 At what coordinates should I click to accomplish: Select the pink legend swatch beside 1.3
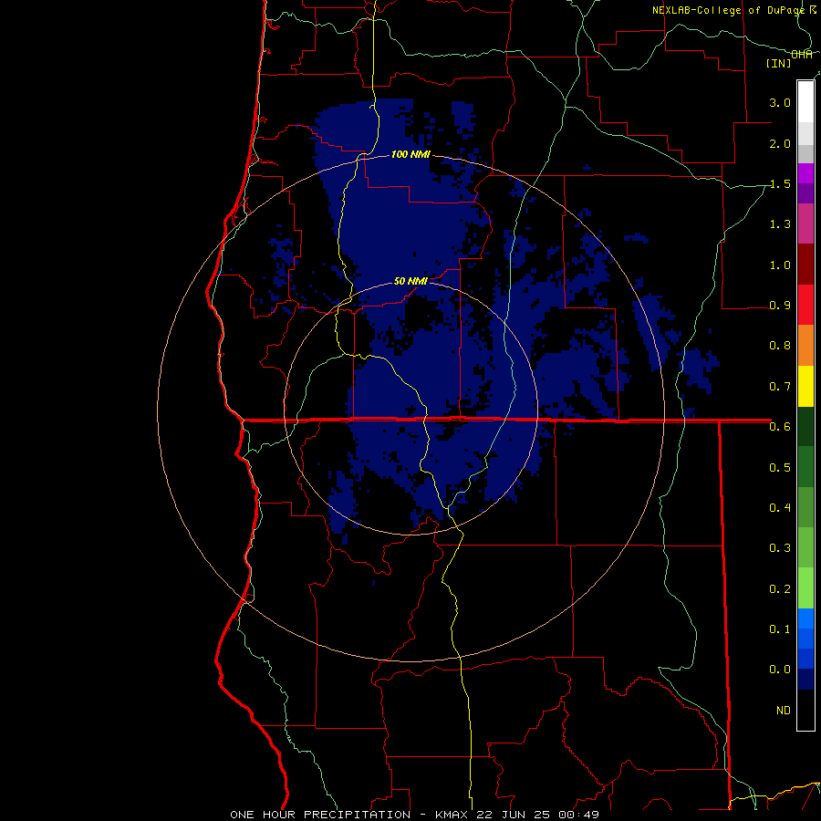coord(805,223)
